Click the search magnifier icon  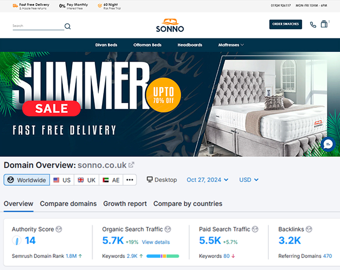pos(67,26)
